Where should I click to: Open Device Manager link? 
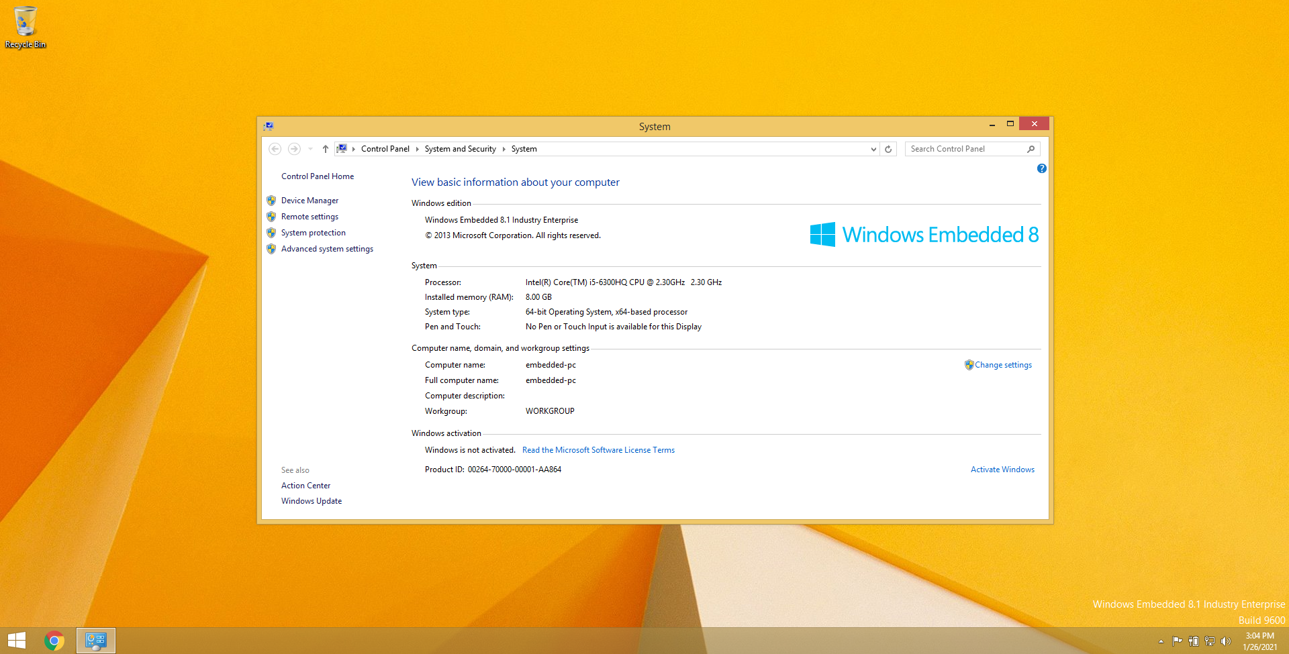(309, 201)
